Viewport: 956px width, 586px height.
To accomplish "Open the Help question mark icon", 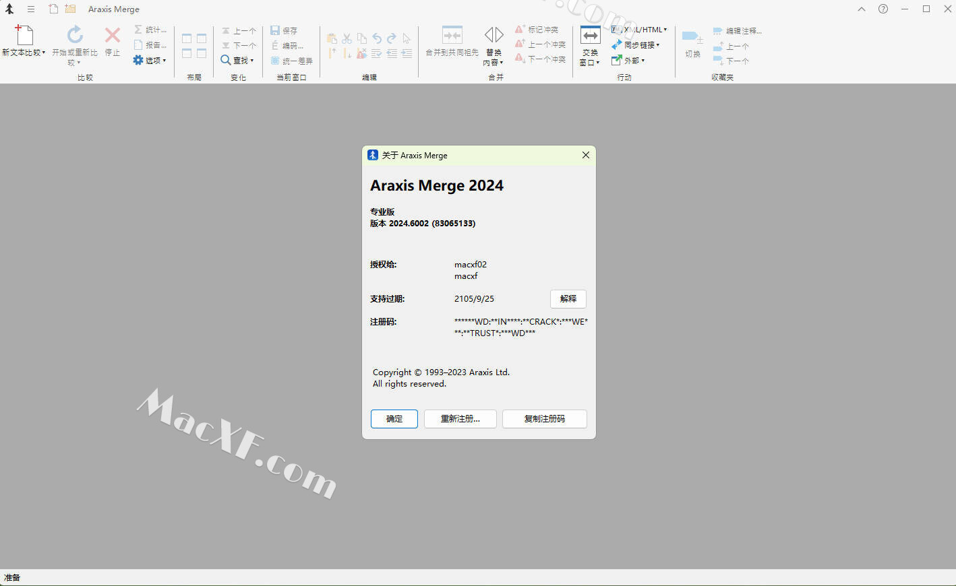I will pyautogui.click(x=883, y=9).
